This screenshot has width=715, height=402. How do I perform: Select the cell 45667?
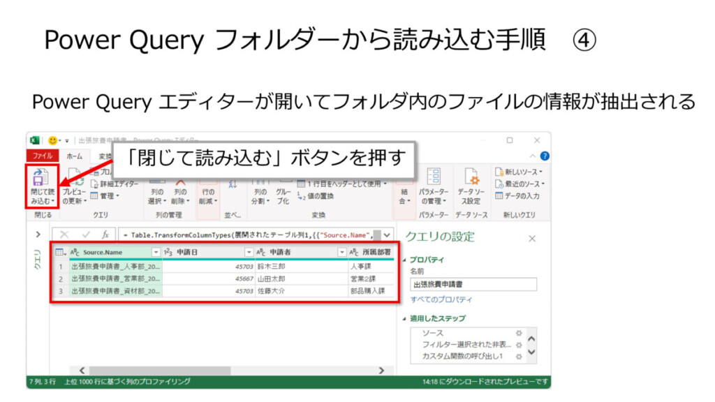209,278
